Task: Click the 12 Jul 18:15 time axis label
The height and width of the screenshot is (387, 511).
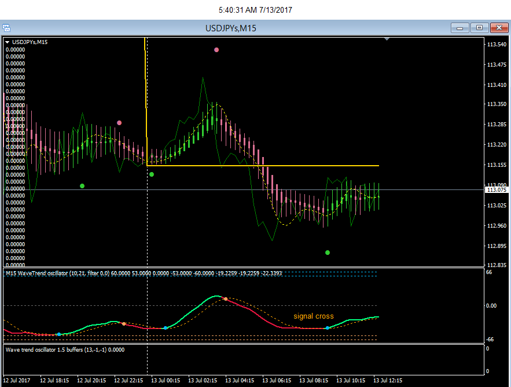Action: 54,381
